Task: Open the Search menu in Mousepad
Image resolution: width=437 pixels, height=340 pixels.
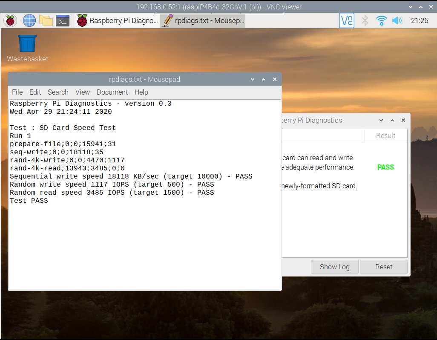Action: point(58,92)
